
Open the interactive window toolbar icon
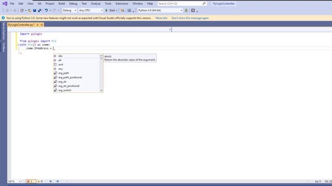click(x=129, y=10)
